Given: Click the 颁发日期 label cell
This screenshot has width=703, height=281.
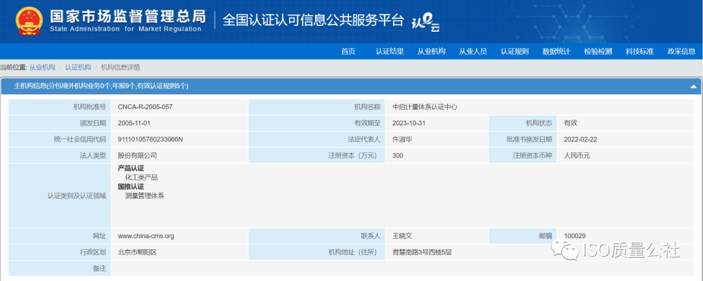Looking at the screenshot, I should (60, 123).
